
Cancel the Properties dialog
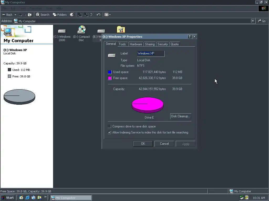(164, 144)
